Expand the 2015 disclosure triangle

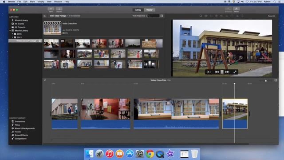(12, 34)
